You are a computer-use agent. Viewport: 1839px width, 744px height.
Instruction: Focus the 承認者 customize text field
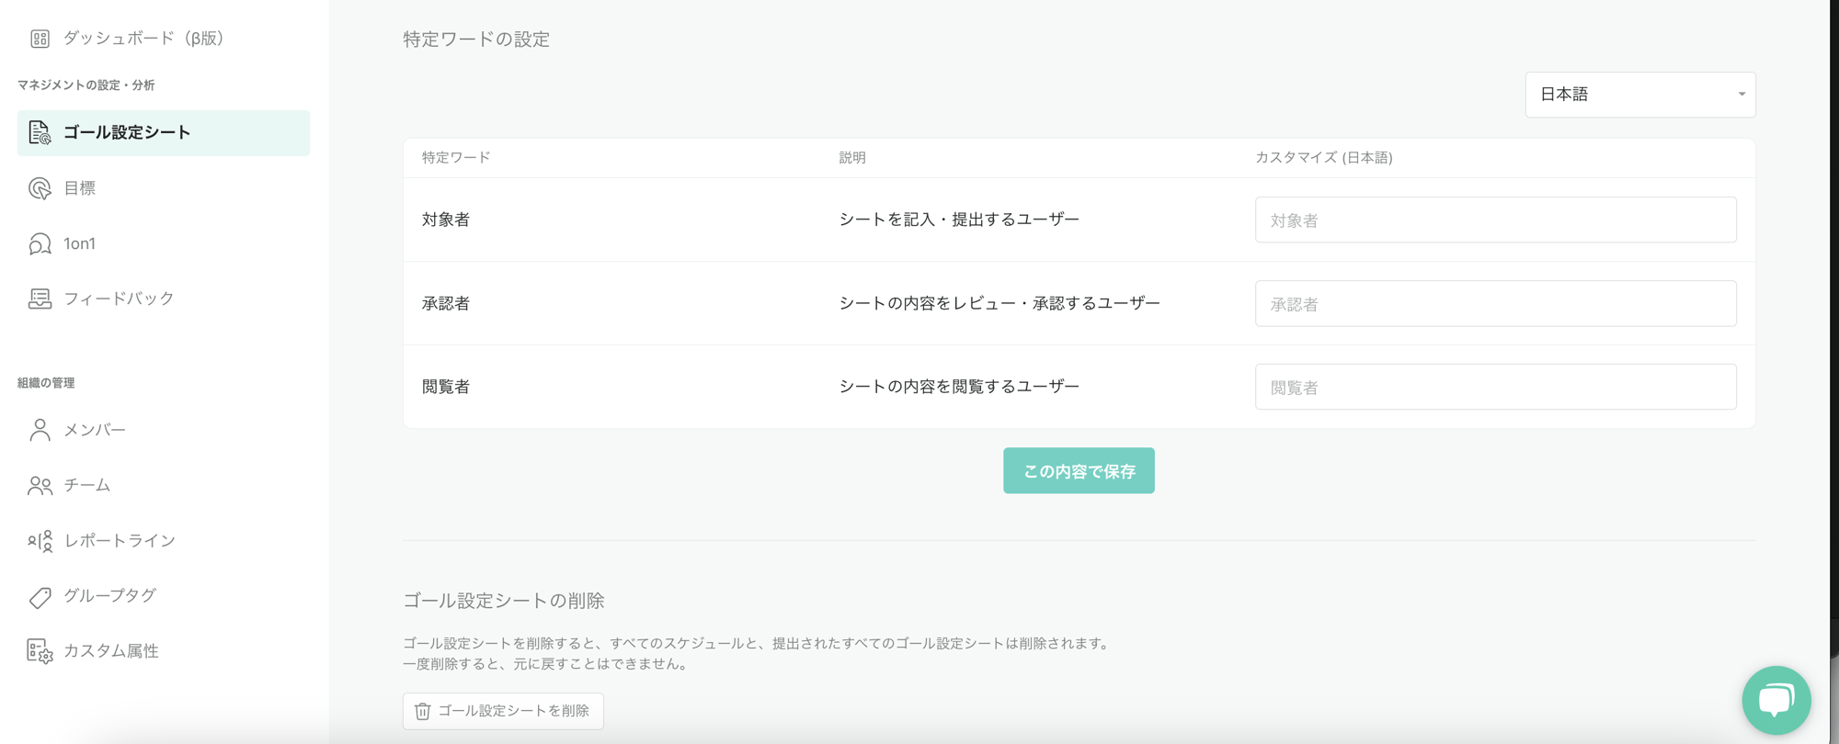[x=1495, y=304]
